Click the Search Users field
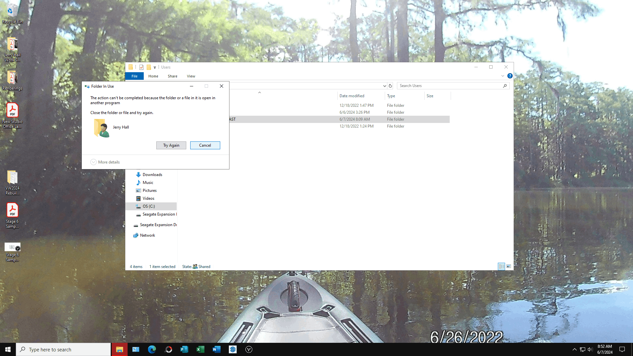 pyautogui.click(x=450, y=86)
